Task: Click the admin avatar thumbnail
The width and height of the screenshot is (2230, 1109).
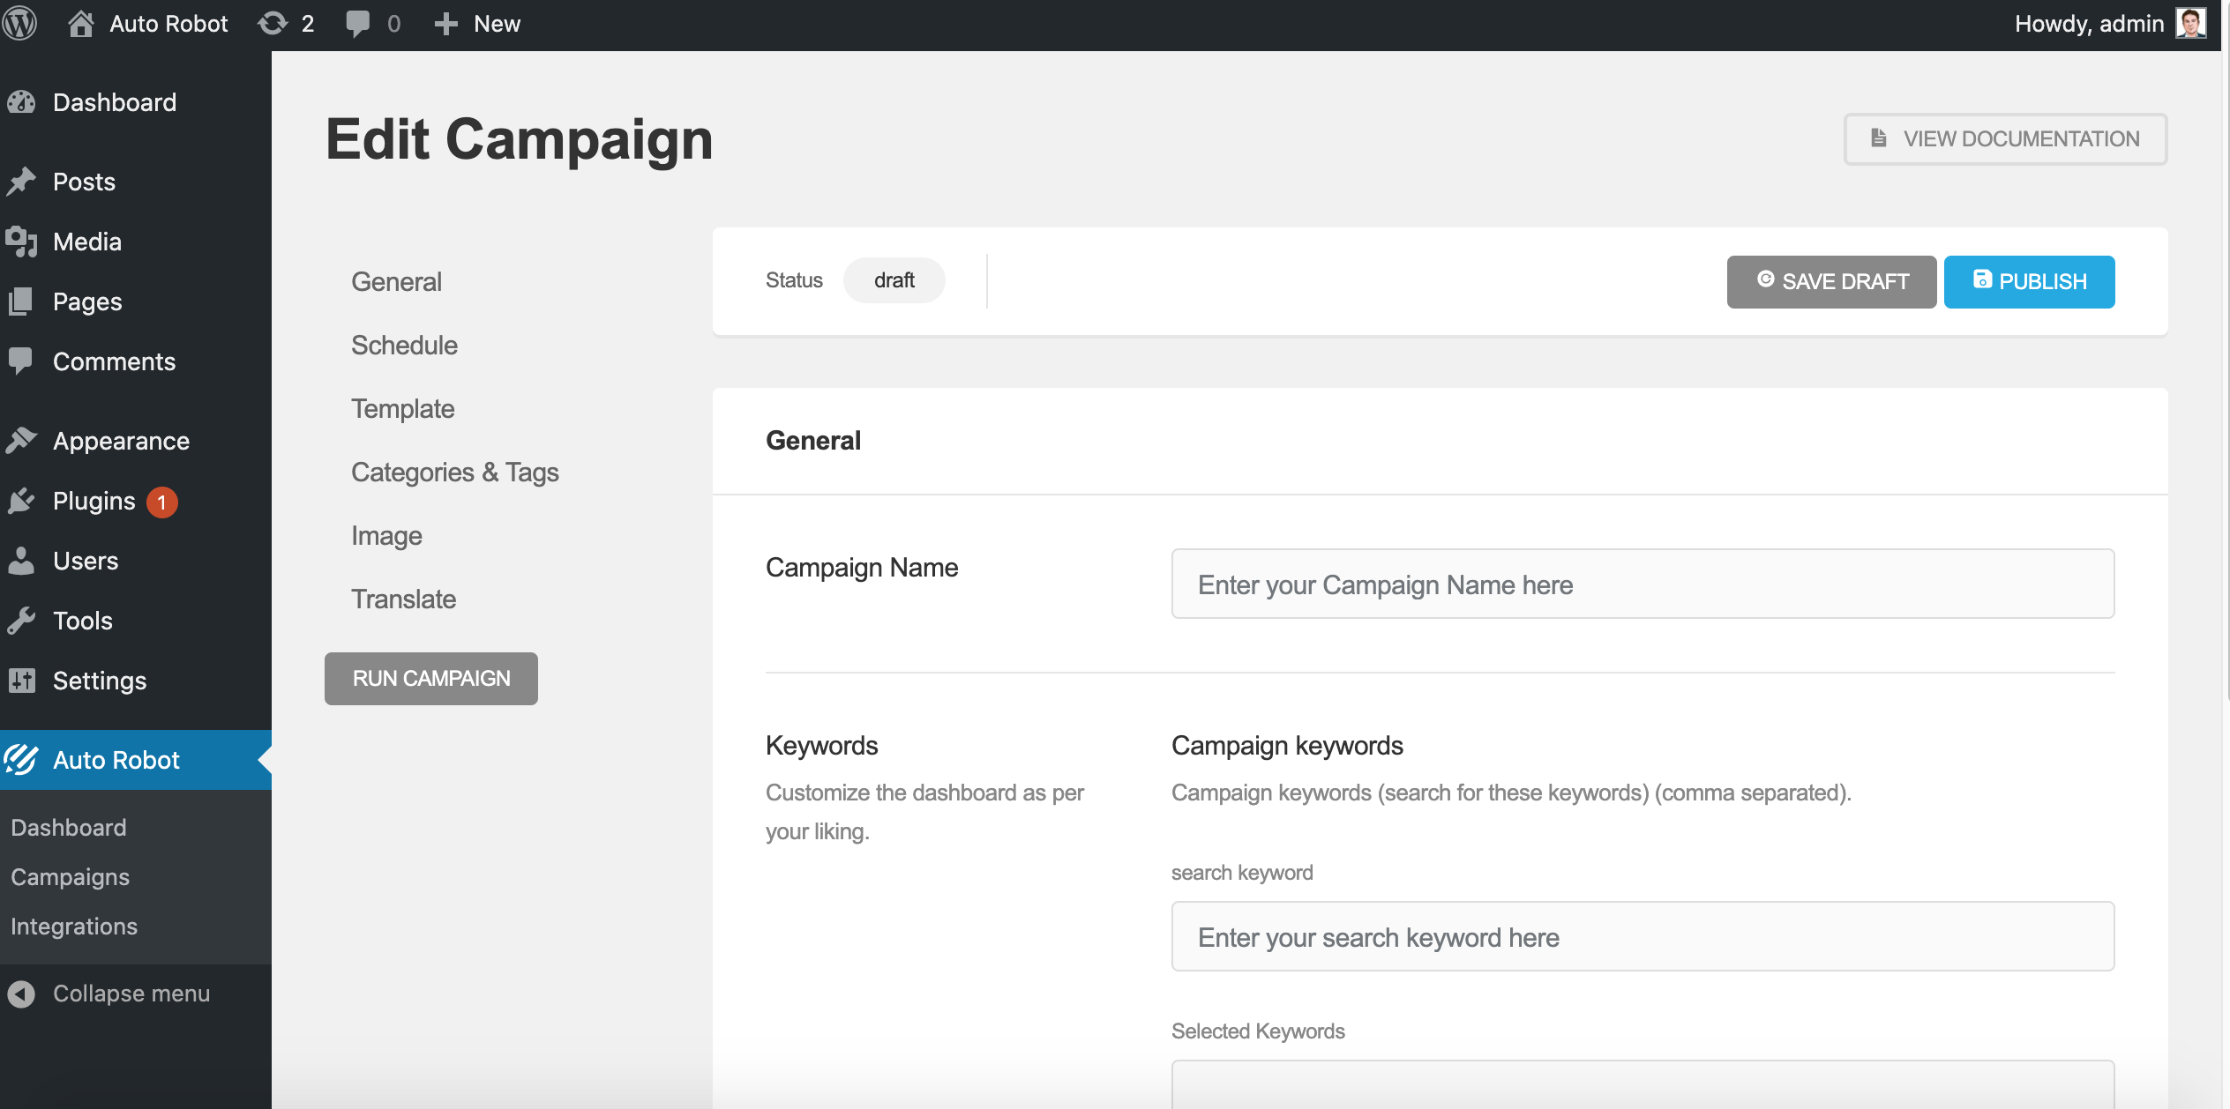Action: tap(2190, 24)
